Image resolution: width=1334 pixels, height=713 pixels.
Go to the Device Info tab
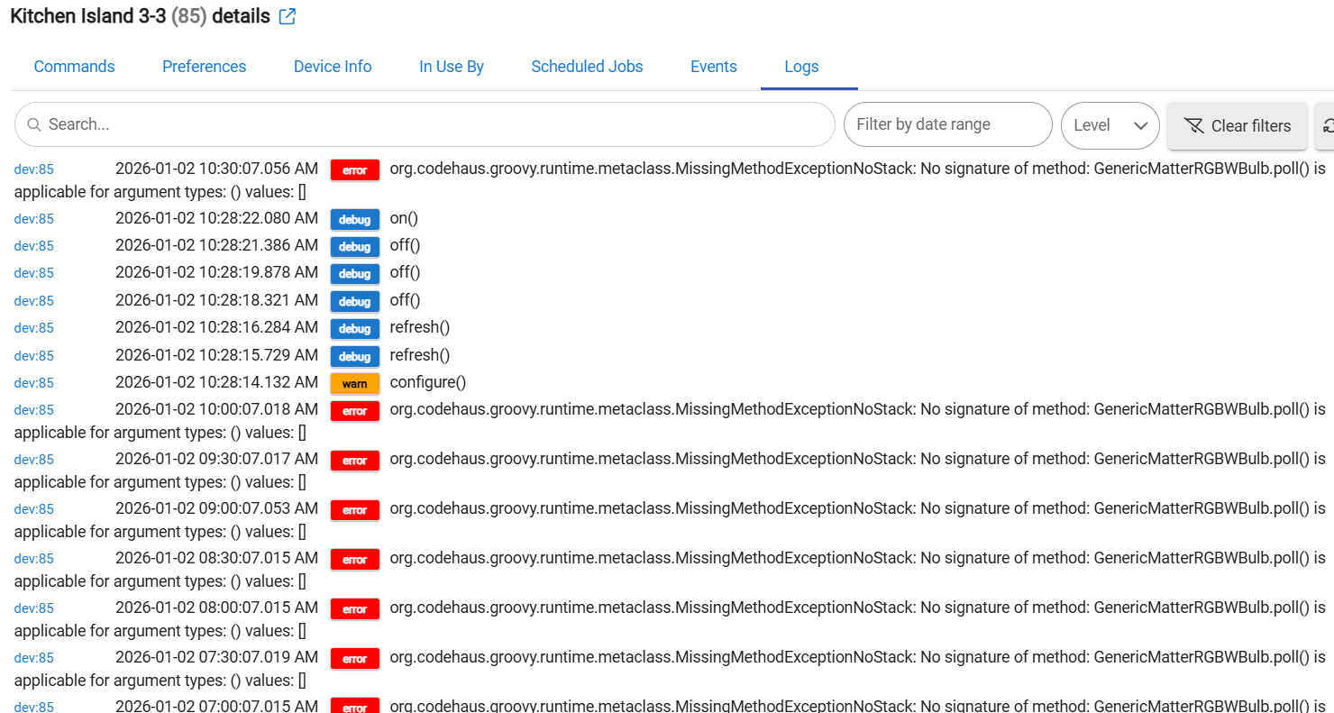point(333,67)
